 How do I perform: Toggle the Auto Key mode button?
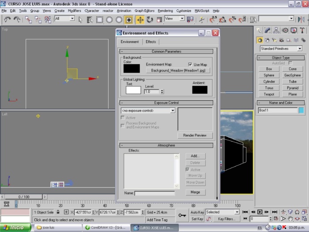click(197, 212)
